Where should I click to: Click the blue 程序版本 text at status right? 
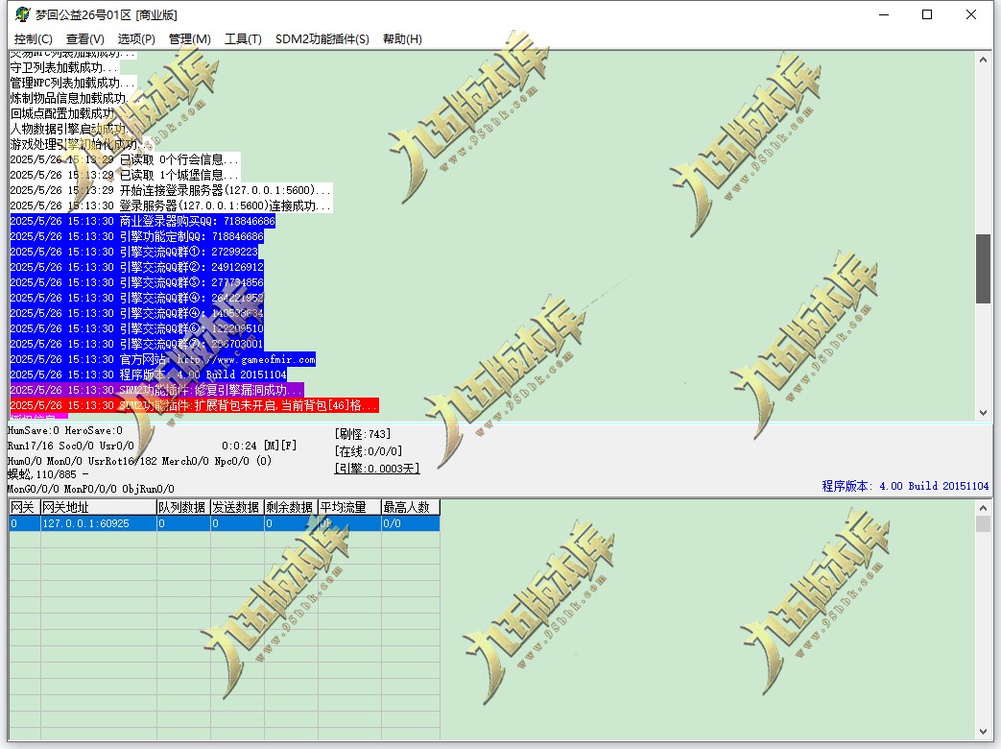click(x=905, y=486)
